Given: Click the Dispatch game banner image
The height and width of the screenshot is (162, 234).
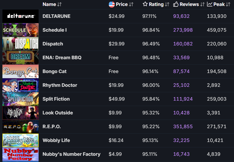Looking at the screenshot, I should [21, 44].
